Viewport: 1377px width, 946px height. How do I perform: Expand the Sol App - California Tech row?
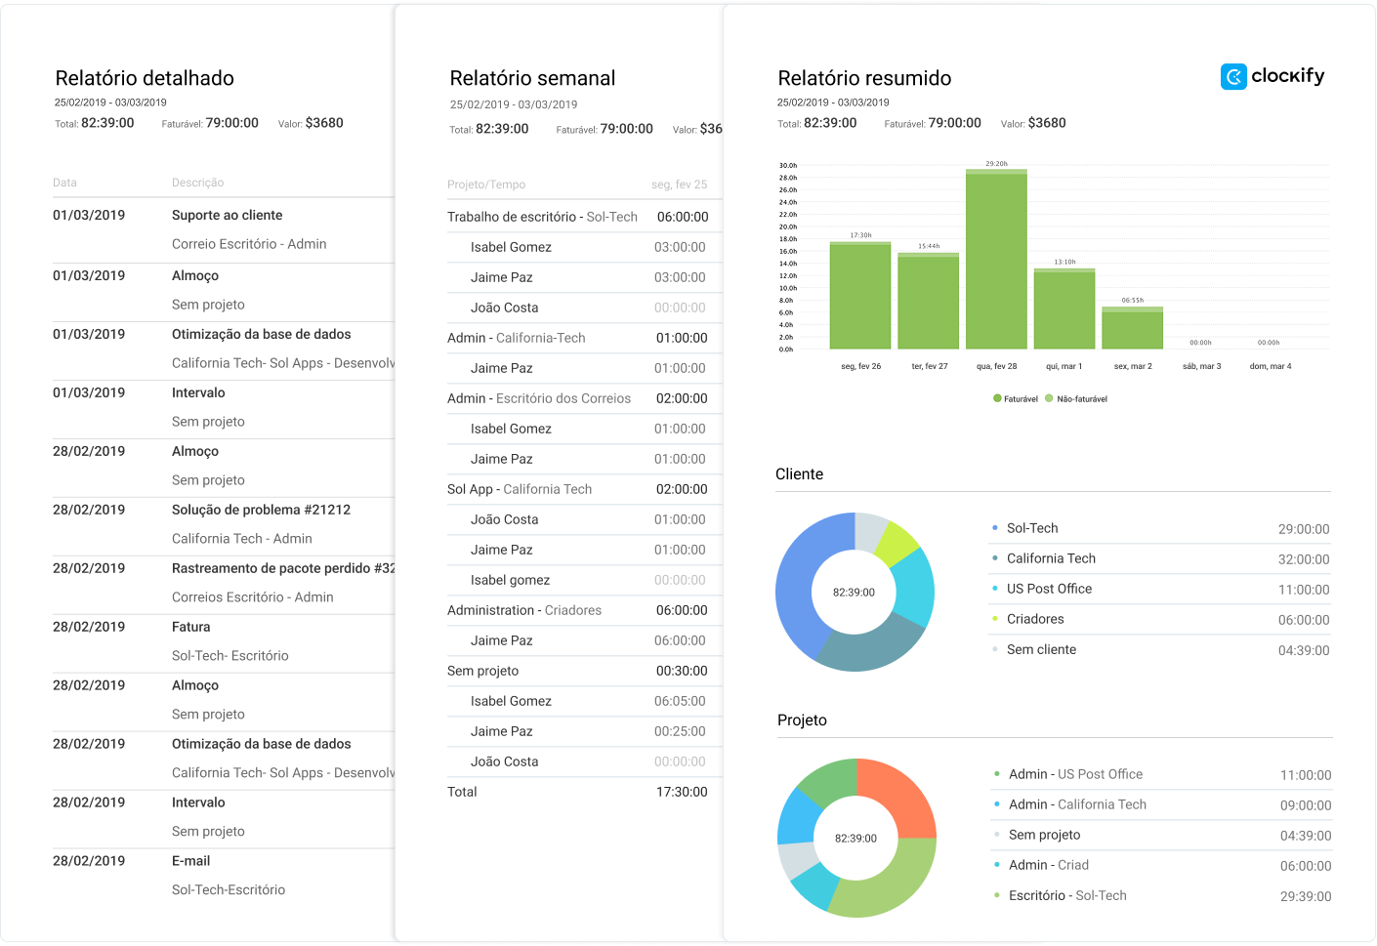pos(520,489)
